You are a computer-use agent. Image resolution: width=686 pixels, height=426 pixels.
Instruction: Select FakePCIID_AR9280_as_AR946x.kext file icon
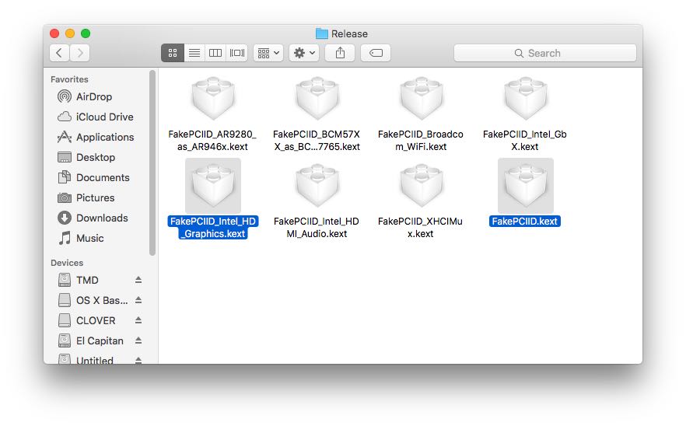click(x=213, y=99)
